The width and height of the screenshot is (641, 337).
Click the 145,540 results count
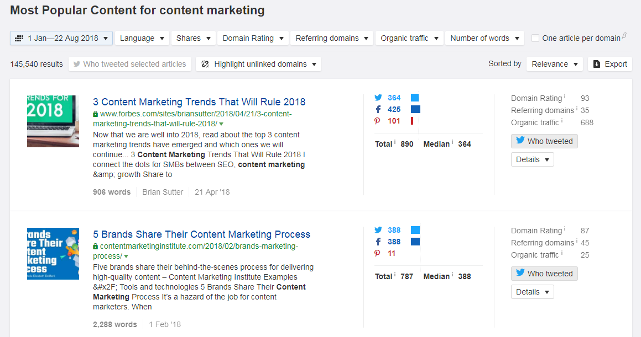(x=37, y=64)
